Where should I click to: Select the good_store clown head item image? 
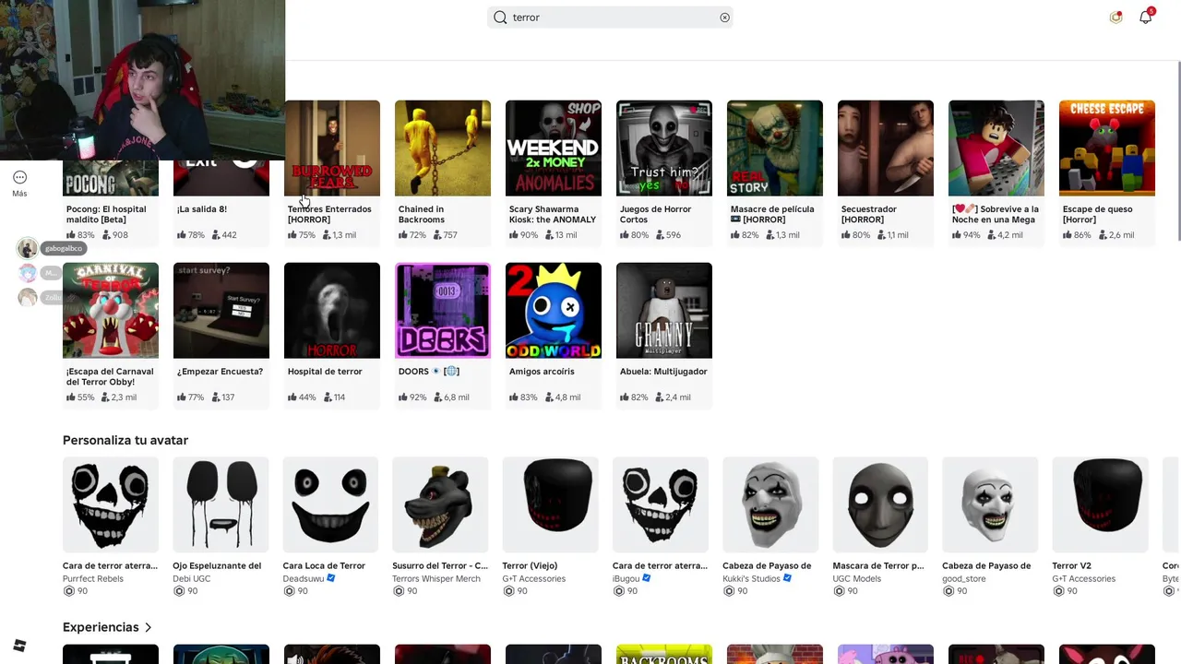990,504
